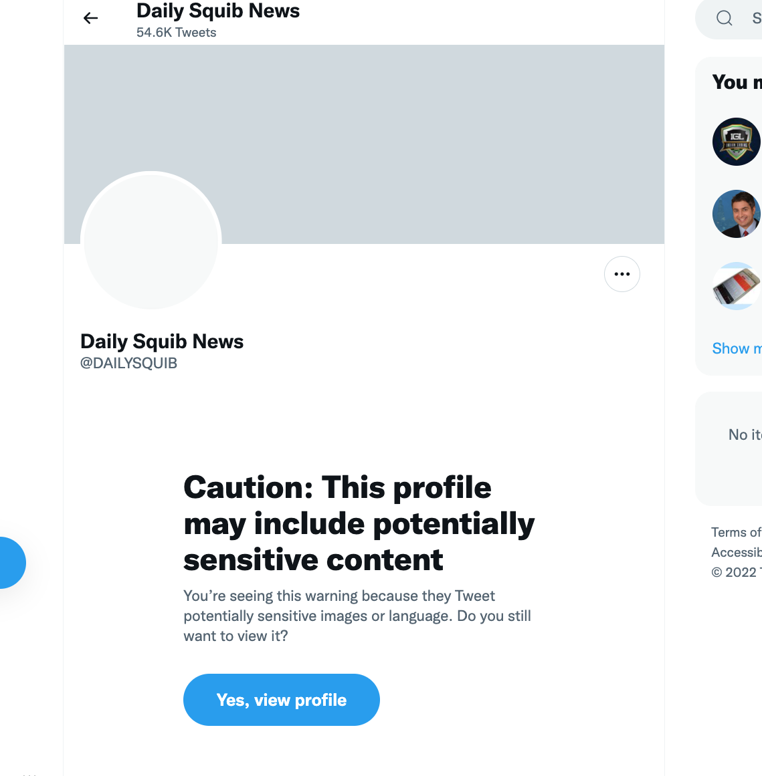Open the Accessibility footer link
762x776 pixels.
(736, 552)
